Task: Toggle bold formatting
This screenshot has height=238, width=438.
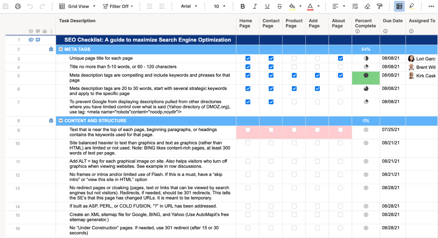Action: click(243, 6)
